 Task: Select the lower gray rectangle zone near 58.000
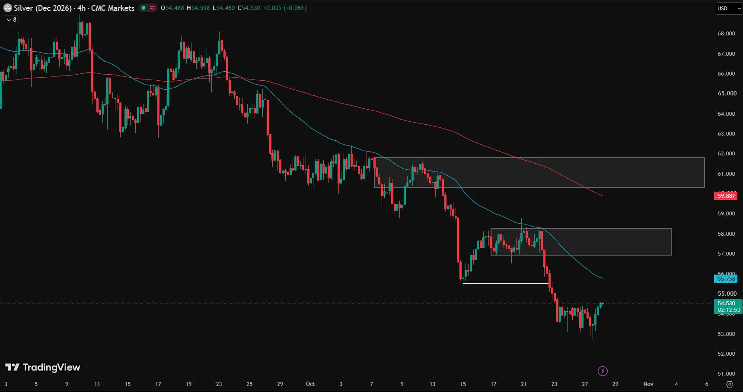click(x=581, y=242)
